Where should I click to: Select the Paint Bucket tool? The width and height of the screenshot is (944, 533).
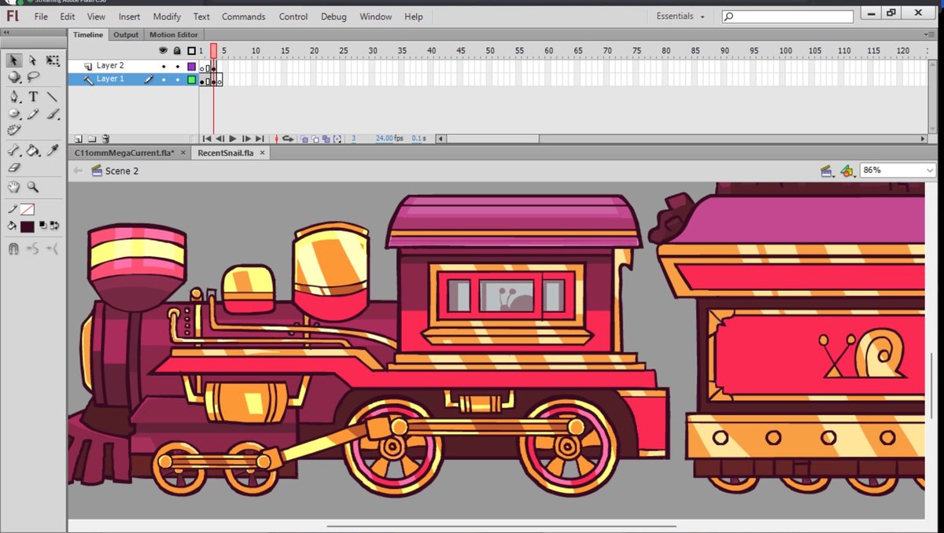33,150
